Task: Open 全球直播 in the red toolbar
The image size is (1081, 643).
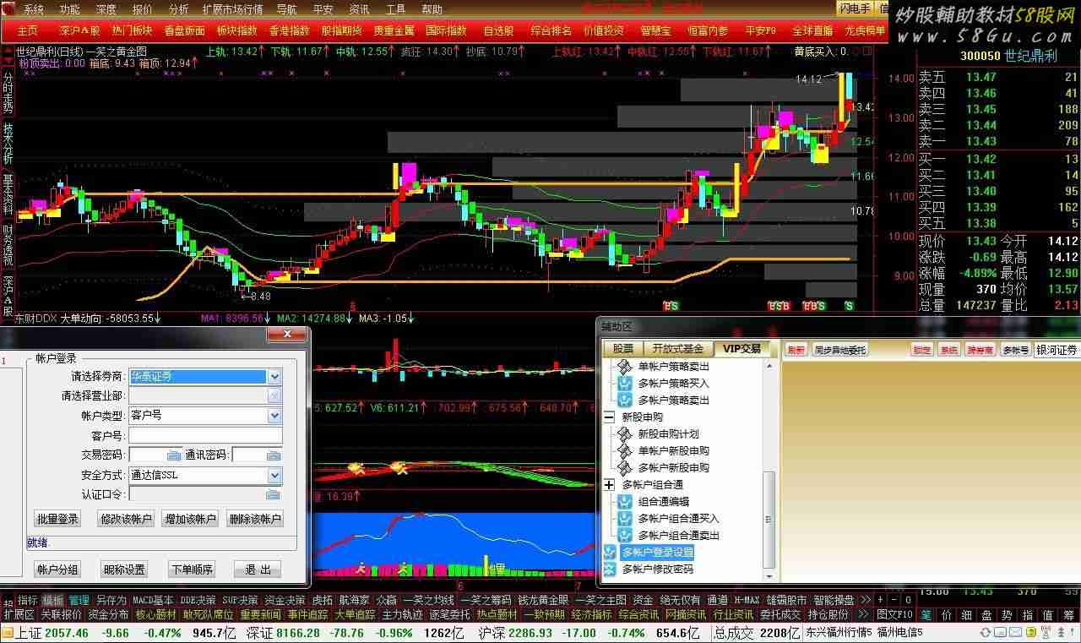Action: 812,30
